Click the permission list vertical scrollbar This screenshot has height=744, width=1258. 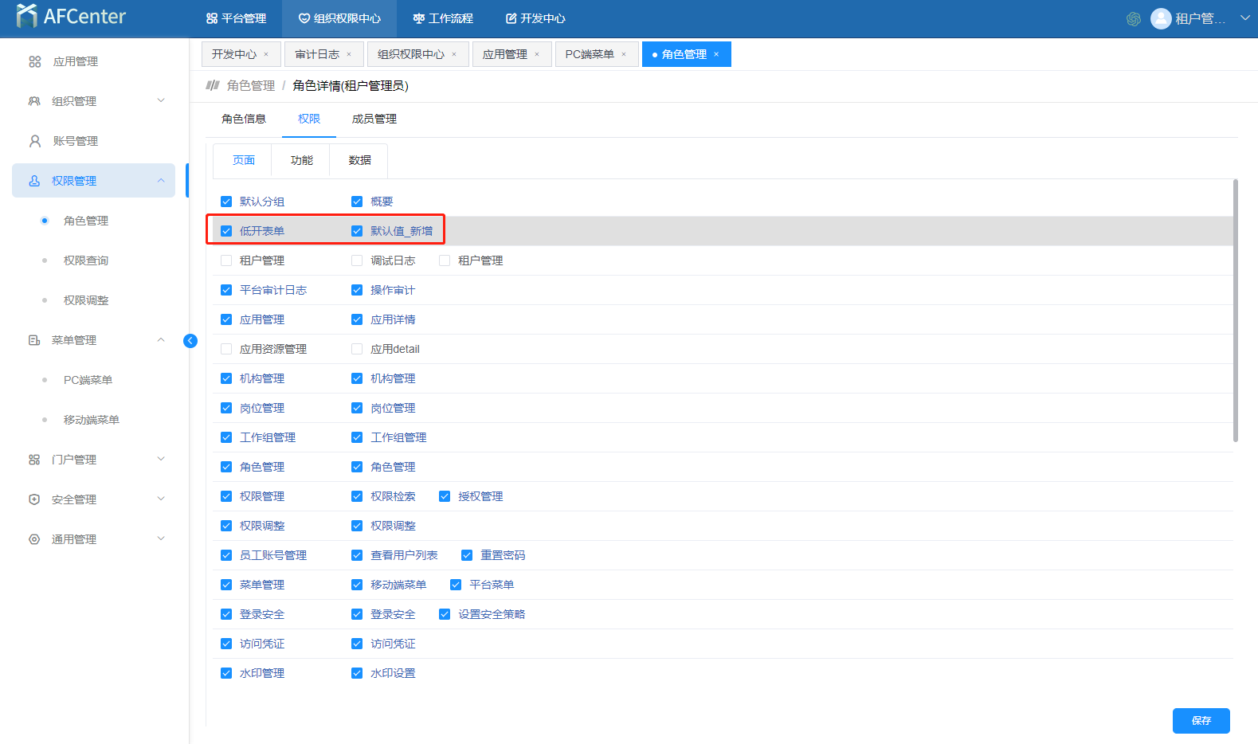click(x=1235, y=311)
